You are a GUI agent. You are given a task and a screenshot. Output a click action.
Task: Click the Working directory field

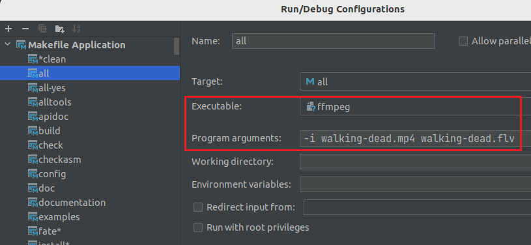pos(415,162)
